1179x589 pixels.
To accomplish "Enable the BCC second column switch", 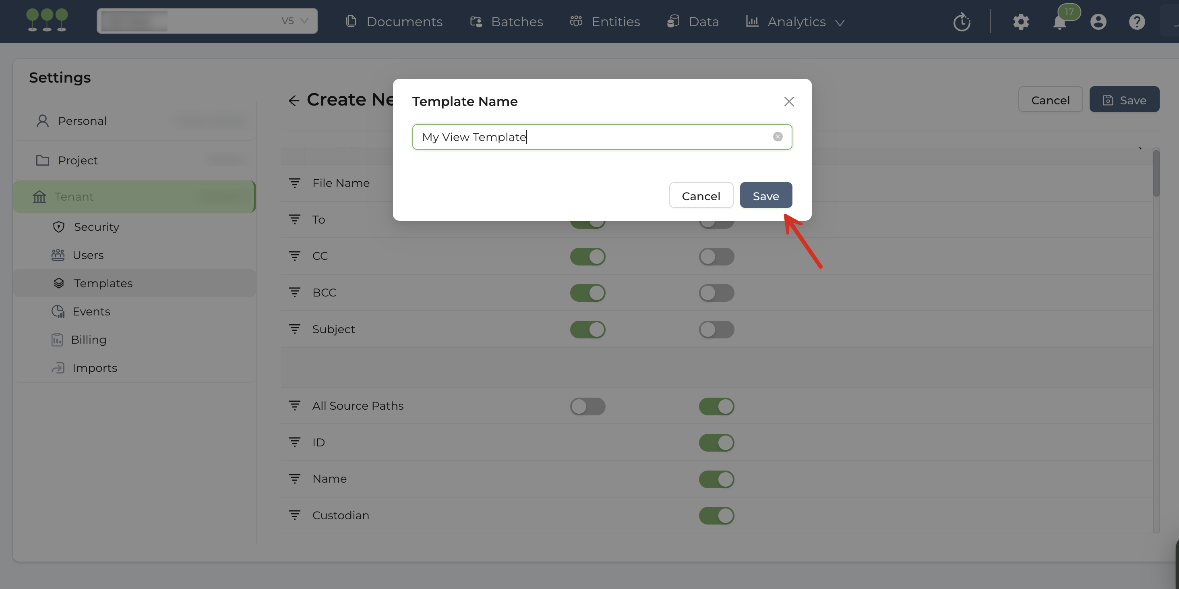I will (x=716, y=292).
